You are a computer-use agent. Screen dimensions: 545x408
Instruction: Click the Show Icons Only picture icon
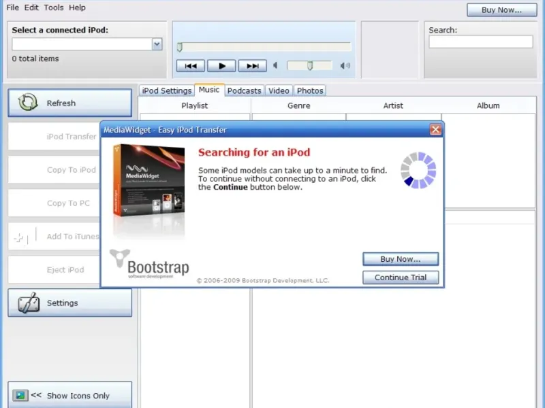point(20,395)
